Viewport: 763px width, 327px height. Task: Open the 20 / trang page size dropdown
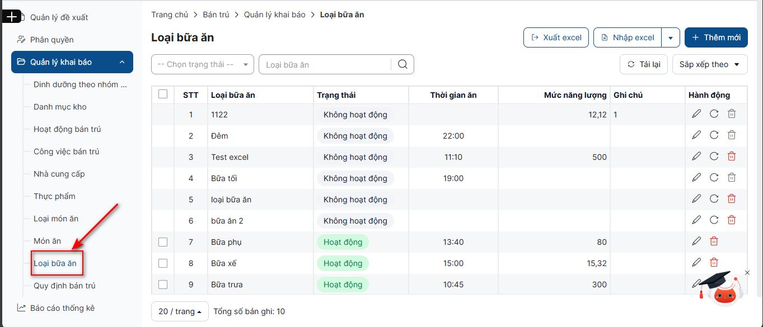coord(180,311)
